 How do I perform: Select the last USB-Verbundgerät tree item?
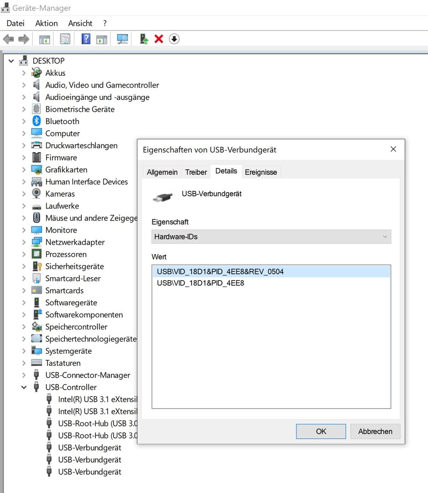(x=89, y=472)
